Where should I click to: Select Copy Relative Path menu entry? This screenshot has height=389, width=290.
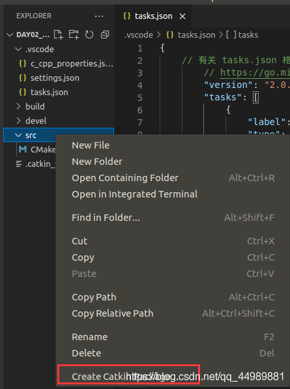coord(112,313)
